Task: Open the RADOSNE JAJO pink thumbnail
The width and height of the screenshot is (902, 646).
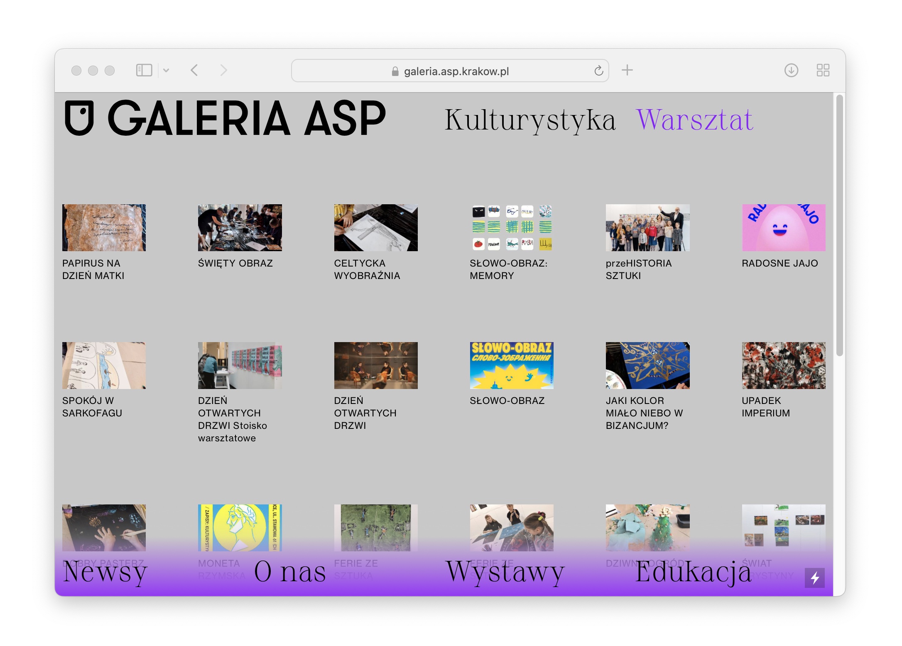Action: [x=783, y=228]
